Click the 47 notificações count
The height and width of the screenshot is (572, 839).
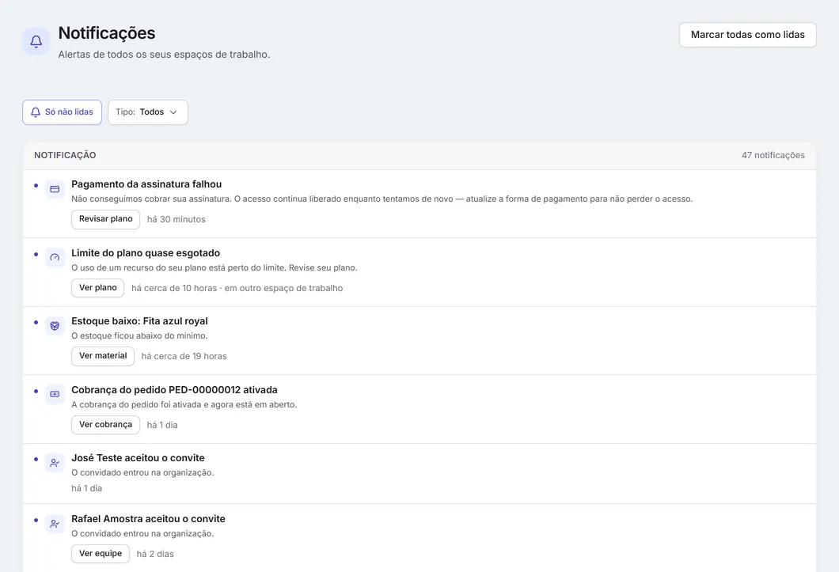point(773,155)
